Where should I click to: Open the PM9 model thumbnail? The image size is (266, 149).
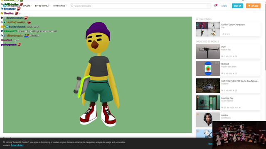click(x=208, y=51)
